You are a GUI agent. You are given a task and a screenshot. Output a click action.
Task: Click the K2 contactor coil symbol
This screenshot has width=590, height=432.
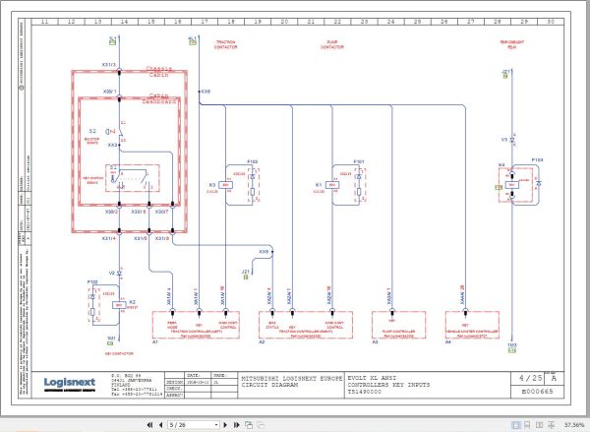(x=119, y=305)
